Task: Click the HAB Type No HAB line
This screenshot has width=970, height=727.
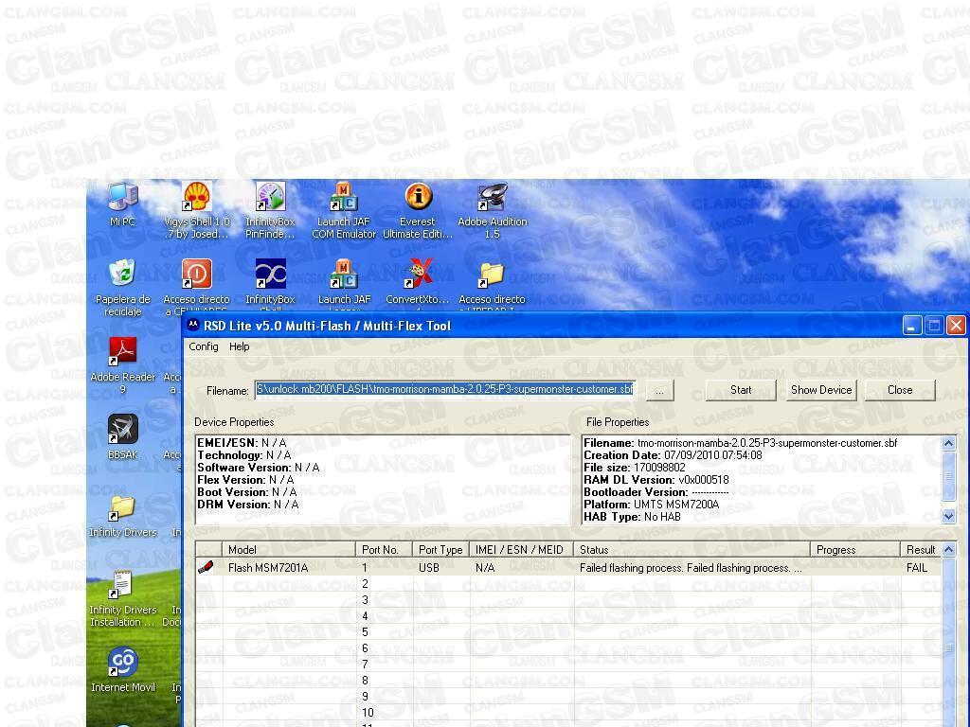Action: coord(632,517)
